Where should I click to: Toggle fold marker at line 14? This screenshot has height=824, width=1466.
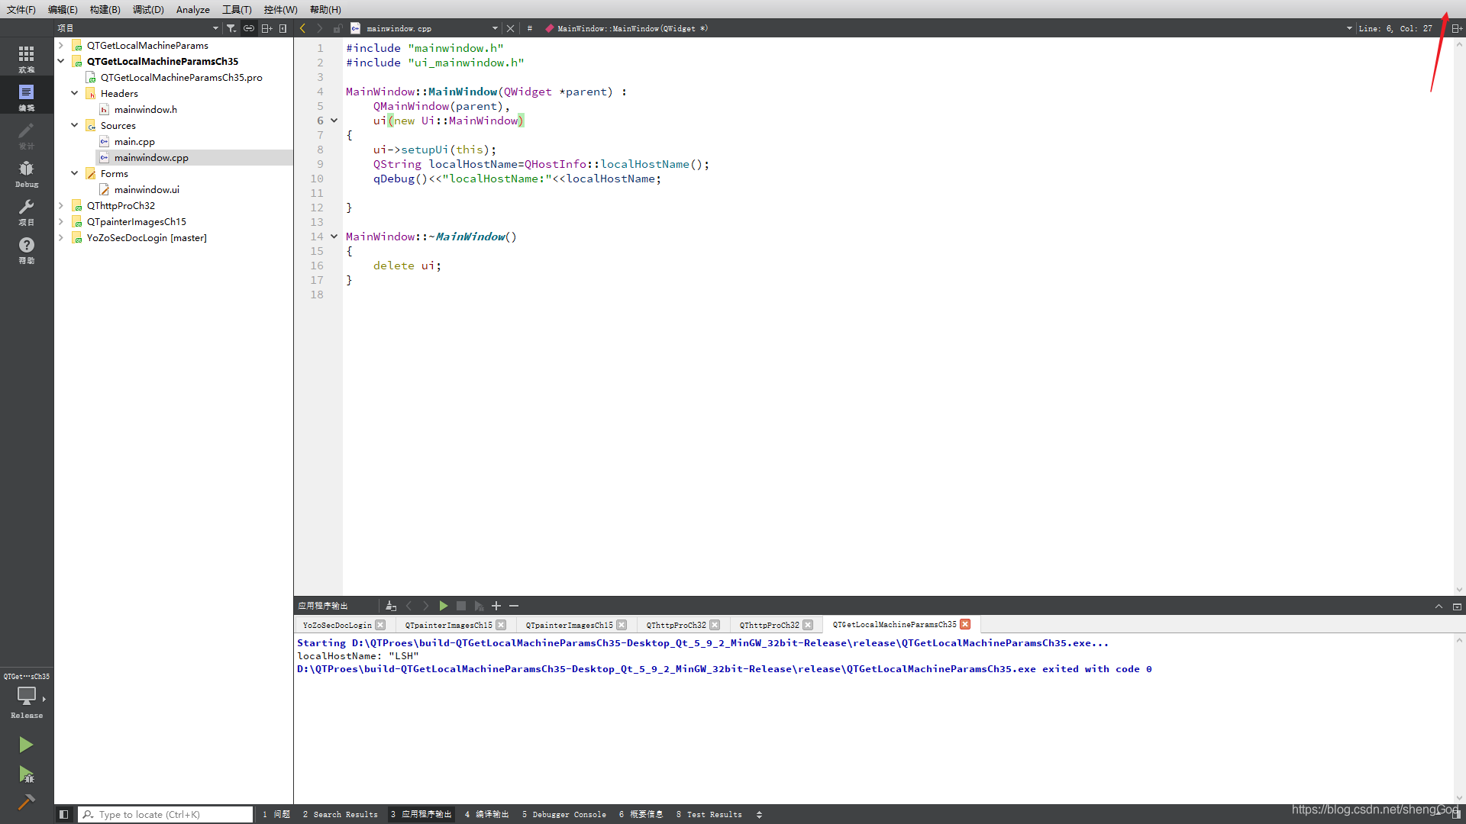tap(334, 237)
